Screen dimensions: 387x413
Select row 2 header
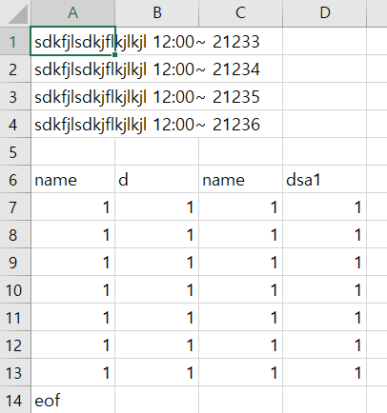pos(15,69)
